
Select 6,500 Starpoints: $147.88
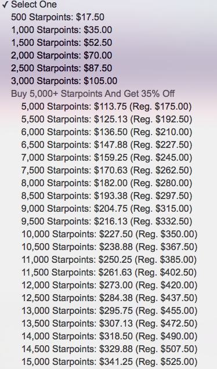[x=108, y=144]
